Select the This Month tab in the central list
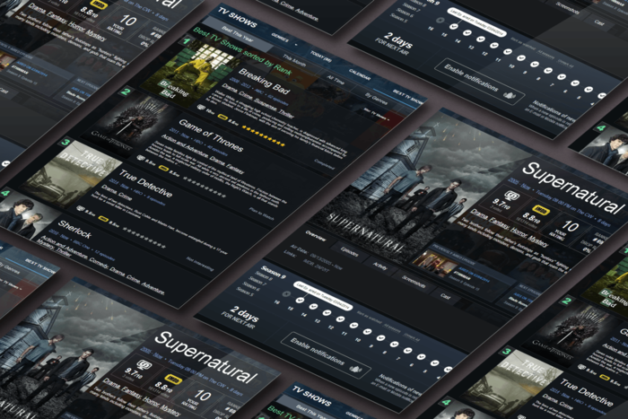The width and height of the screenshot is (628, 419). pos(294,60)
